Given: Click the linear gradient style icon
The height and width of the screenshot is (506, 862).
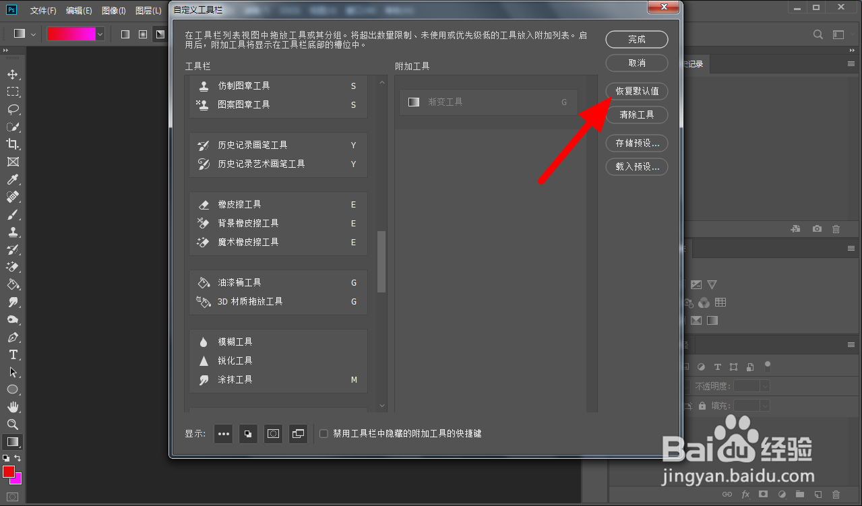Looking at the screenshot, I should point(125,34).
